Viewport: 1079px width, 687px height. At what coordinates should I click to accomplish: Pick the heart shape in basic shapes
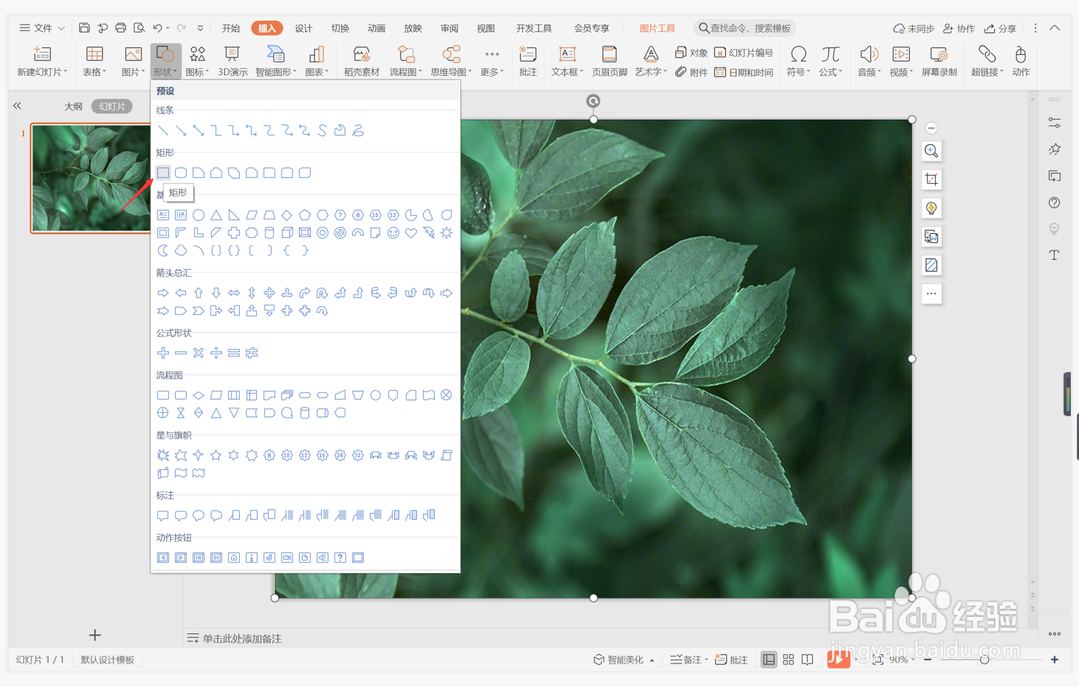(411, 233)
